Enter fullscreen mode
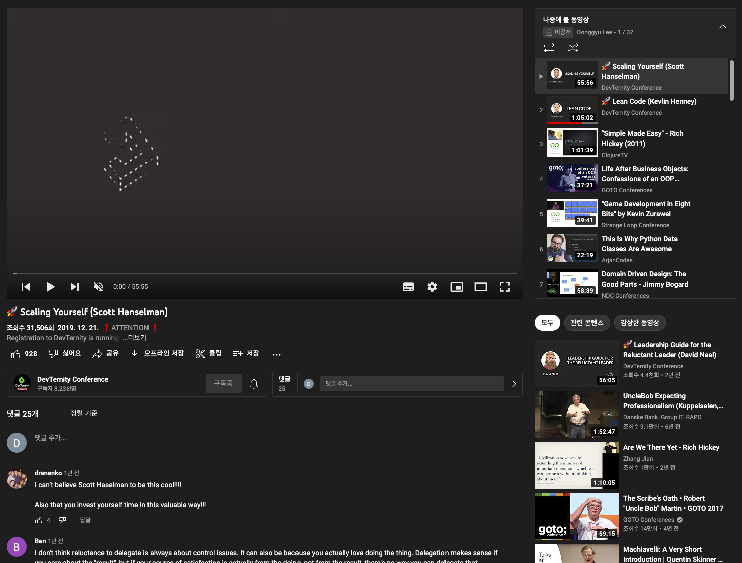 [505, 287]
